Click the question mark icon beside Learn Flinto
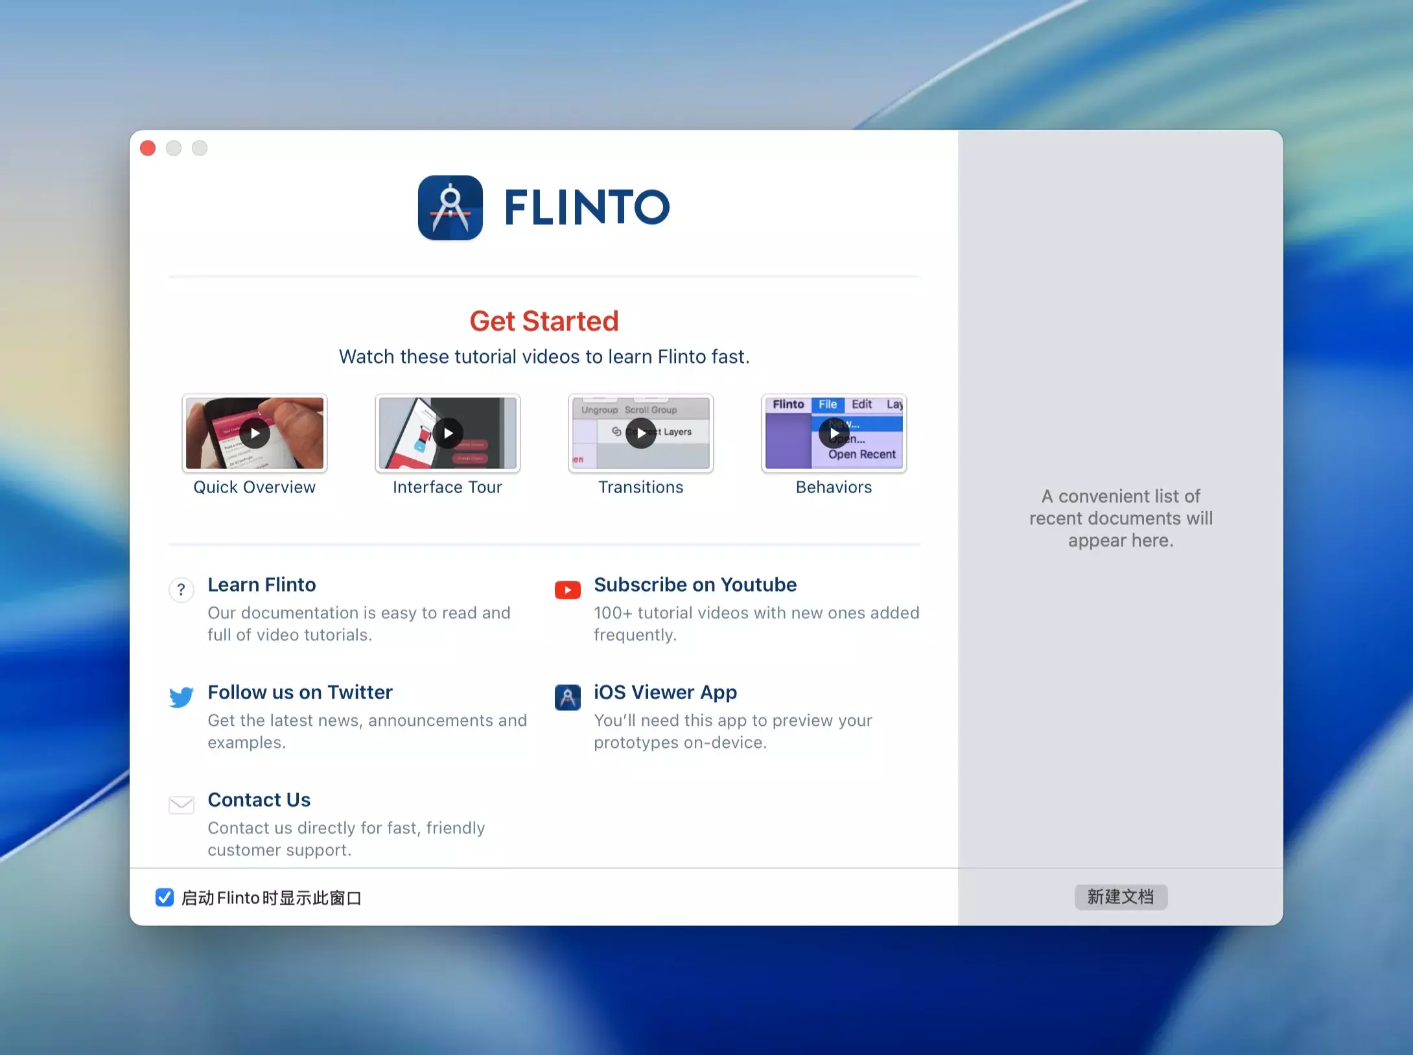 [x=181, y=590]
